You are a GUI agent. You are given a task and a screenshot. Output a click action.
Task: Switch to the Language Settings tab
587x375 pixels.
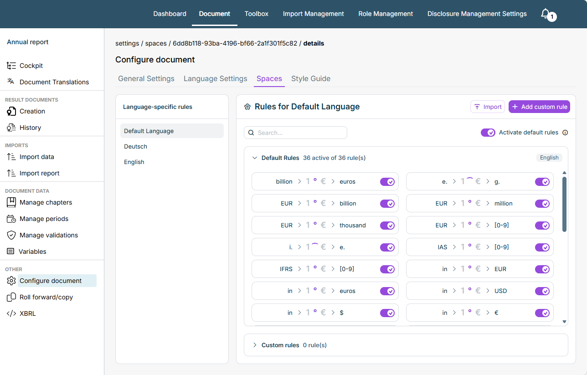tap(216, 78)
